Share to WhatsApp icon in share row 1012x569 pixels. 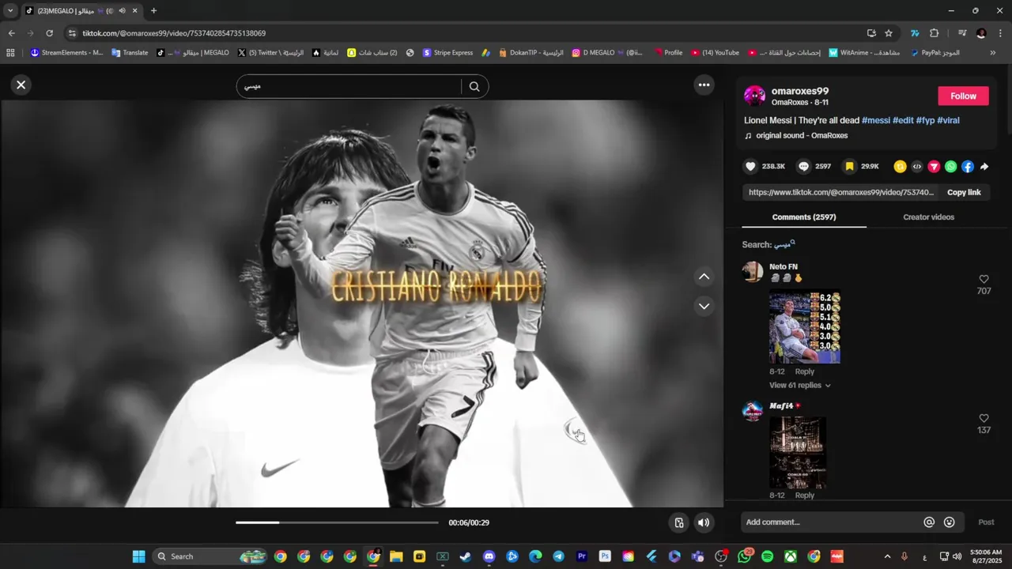[950, 166]
